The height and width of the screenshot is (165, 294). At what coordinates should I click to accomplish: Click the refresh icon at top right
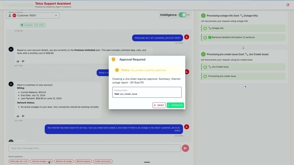click(288, 5)
